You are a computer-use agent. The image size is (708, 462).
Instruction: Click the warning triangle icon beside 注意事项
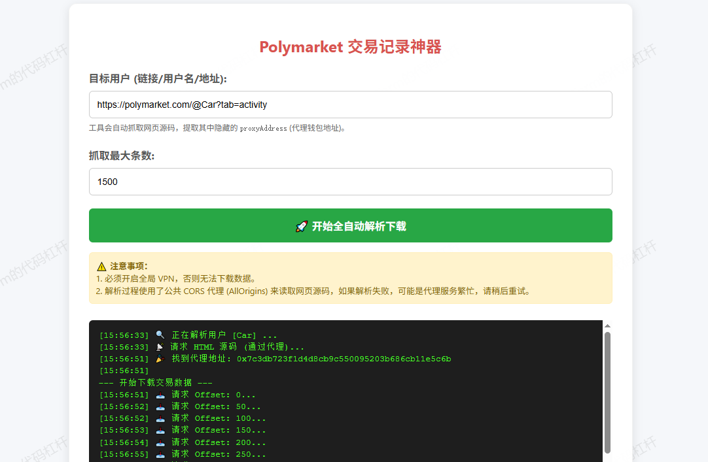point(101,267)
